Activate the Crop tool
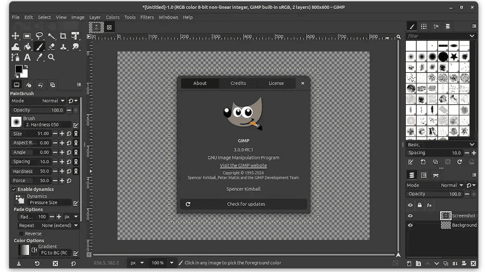Viewport: 485px width, 272px height. pyautogui.click(x=63, y=36)
